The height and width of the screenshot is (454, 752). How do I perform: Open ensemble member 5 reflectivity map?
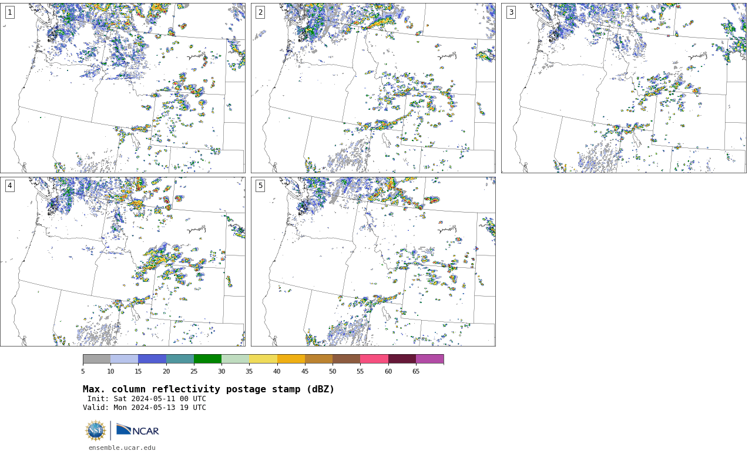click(x=373, y=262)
